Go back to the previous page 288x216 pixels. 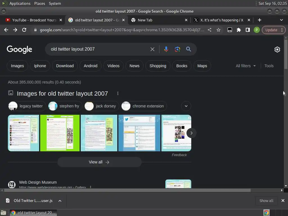pyautogui.click(x=6, y=30)
